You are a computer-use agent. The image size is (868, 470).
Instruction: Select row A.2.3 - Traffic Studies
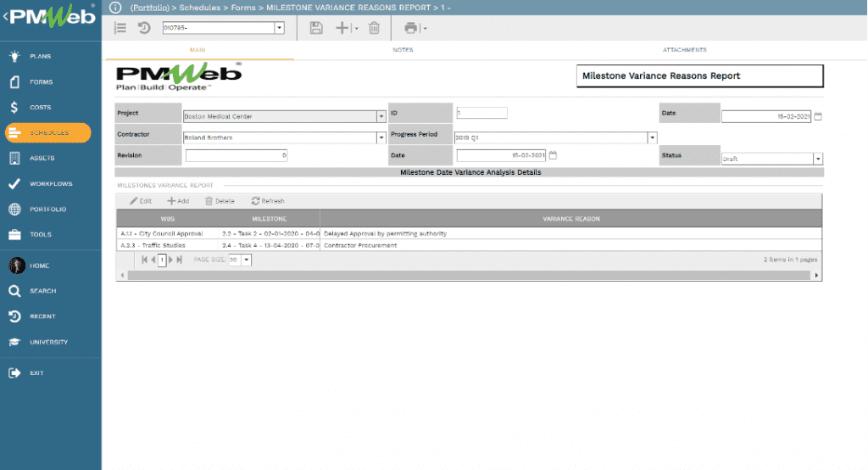pos(469,245)
